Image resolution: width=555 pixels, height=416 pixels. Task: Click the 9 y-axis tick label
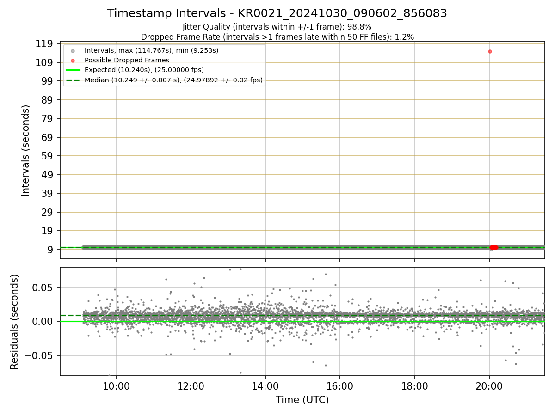[51, 250]
